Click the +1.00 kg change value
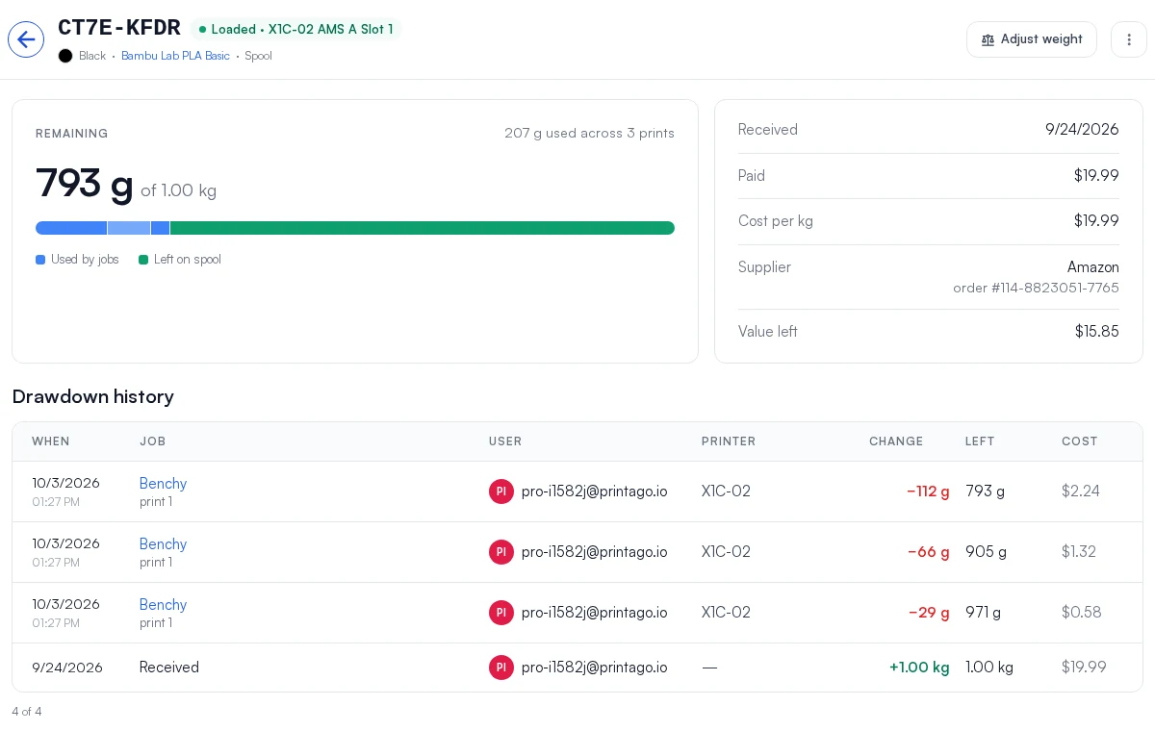 coord(919,668)
